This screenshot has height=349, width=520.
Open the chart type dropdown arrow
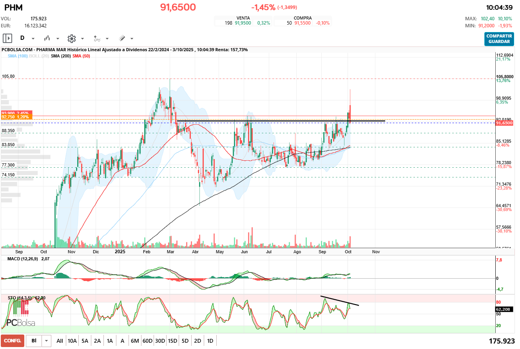click(58, 39)
